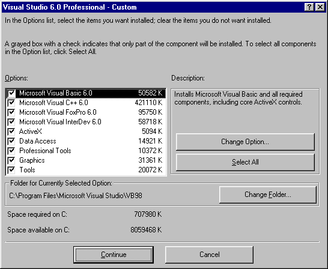
Task: Select the Microsoft Visual InterDev 6.0 row label
Action: click(60, 122)
